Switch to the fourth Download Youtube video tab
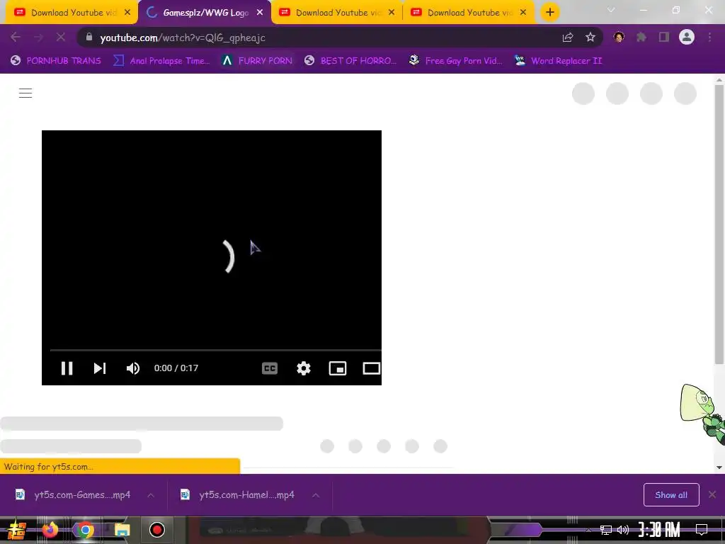Viewport: 725px width, 544px height. [469, 13]
